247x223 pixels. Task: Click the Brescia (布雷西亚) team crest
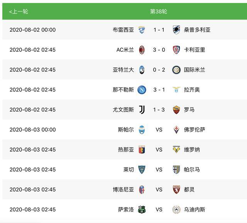pos(142,30)
